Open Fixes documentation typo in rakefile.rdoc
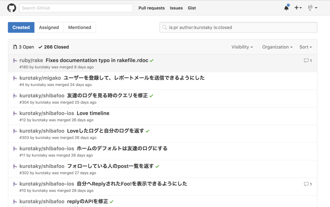Screen dimensions: 330x207 coord(97,60)
